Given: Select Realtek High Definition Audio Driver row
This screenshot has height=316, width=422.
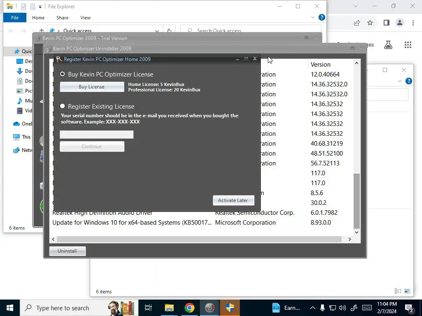Looking at the screenshot, I should [x=202, y=213].
